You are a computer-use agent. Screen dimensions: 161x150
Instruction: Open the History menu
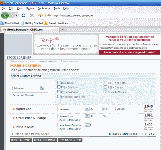click(30, 8)
